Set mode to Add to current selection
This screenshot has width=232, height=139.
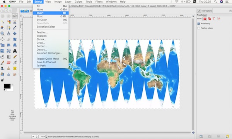(x=209, y=19)
